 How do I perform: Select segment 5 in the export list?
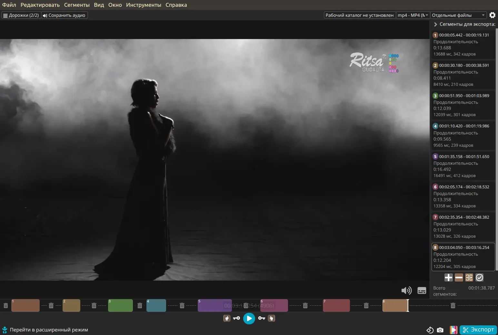tap(463, 166)
